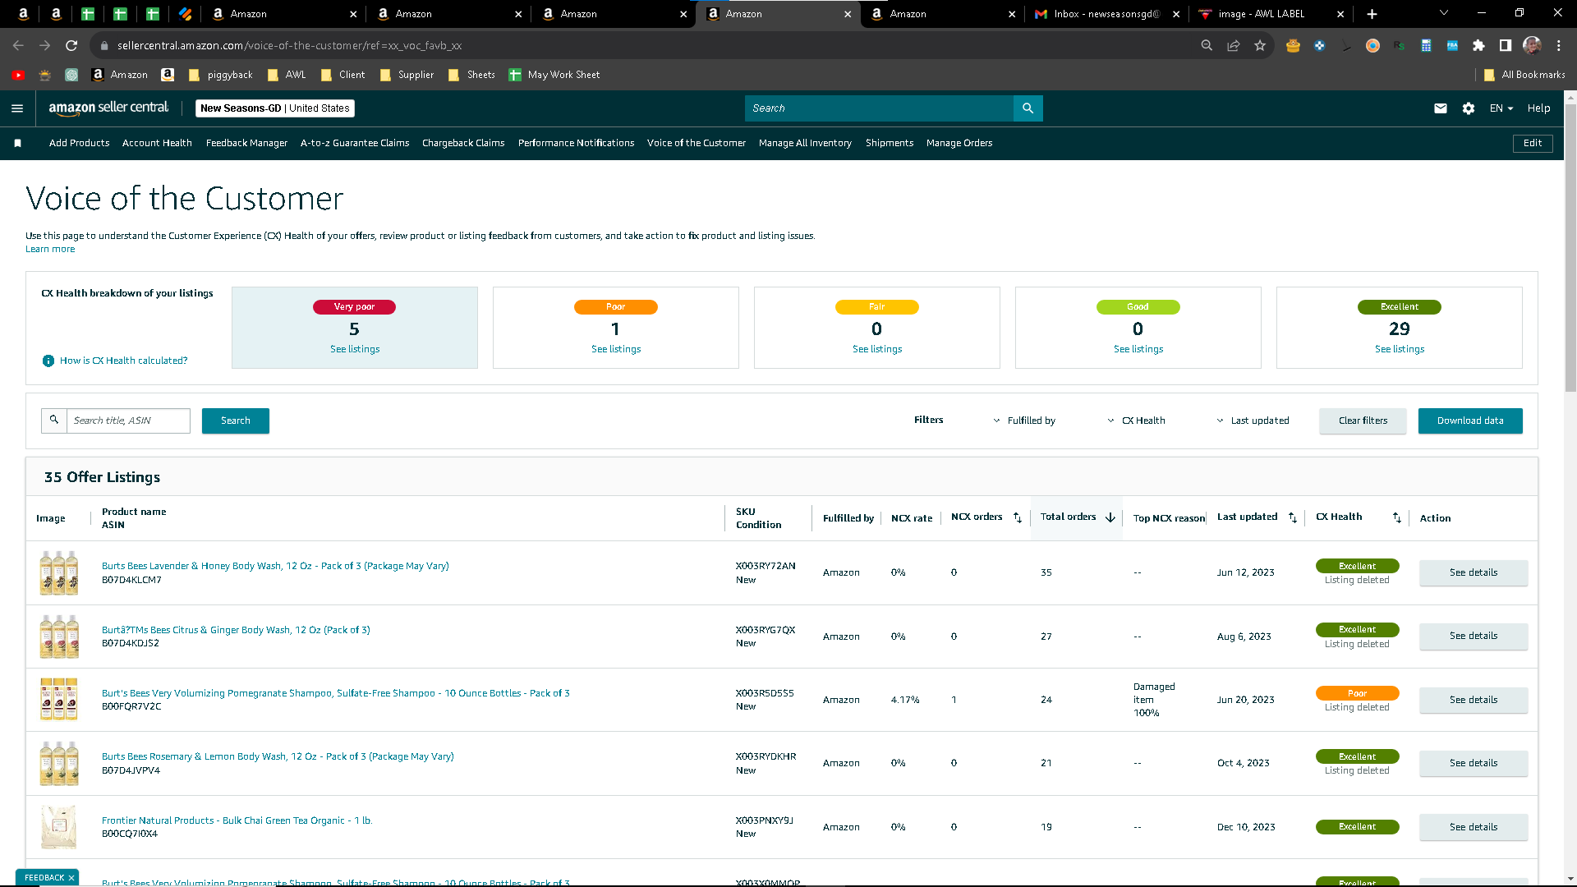Viewport: 1577px width, 887px height.
Task: Sort the Last updated column using its arrows
Action: (x=1293, y=517)
